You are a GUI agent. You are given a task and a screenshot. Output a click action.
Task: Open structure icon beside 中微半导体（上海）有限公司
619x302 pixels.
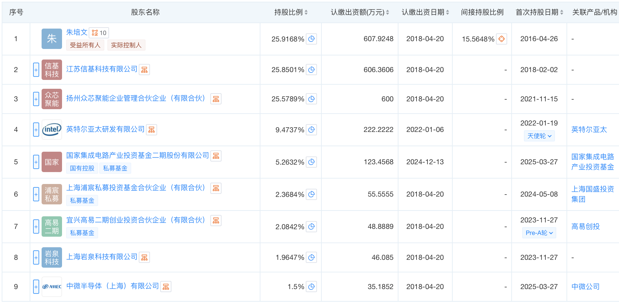166,287
